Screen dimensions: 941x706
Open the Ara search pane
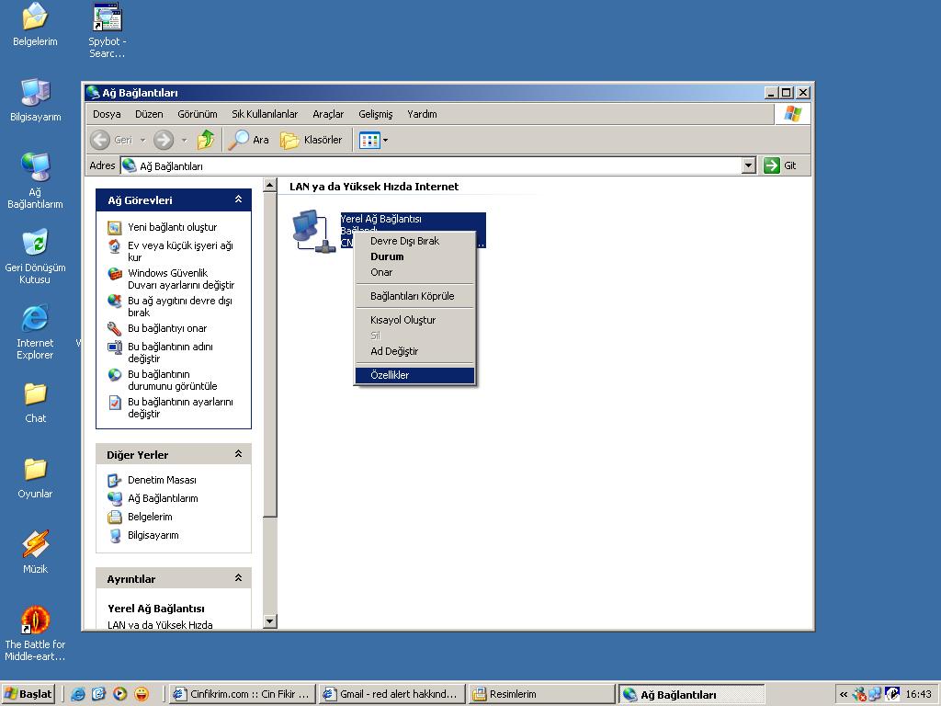(248, 140)
